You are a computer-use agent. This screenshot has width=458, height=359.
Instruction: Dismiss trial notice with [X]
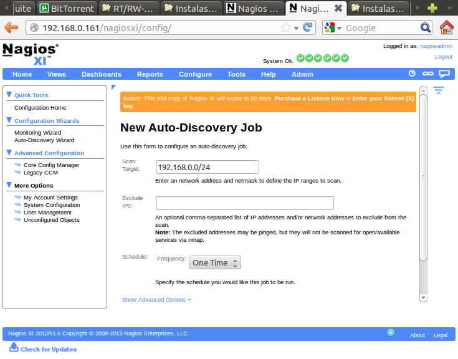click(x=410, y=98)
